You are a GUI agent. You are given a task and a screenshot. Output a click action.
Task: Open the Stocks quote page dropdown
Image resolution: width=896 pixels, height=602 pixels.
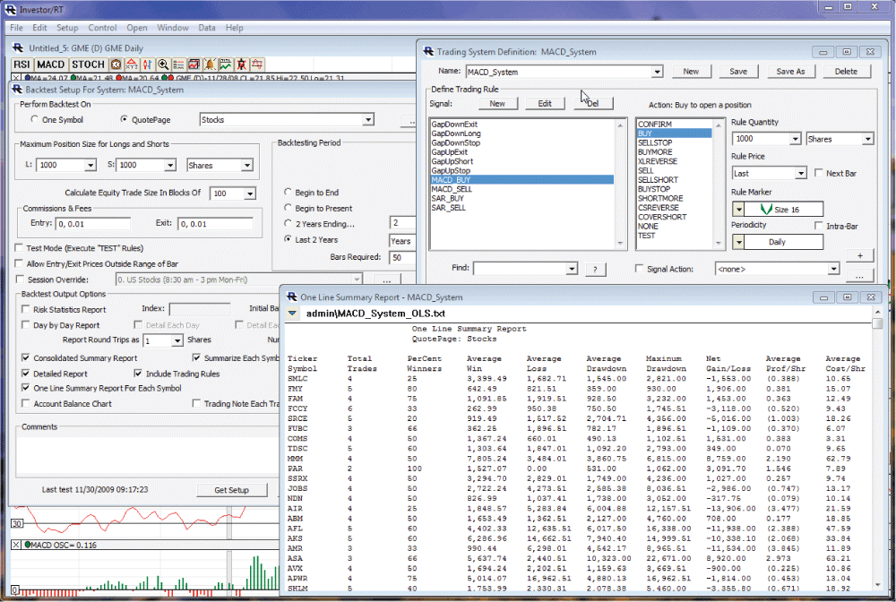(367, 119)
